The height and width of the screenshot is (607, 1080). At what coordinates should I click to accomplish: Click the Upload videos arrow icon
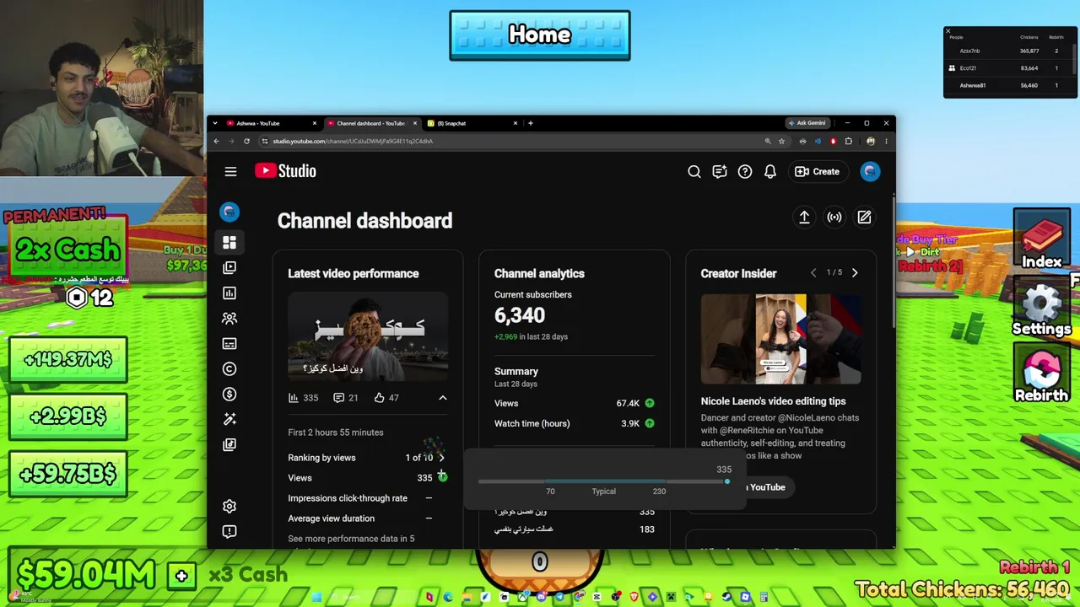(804, 218)
